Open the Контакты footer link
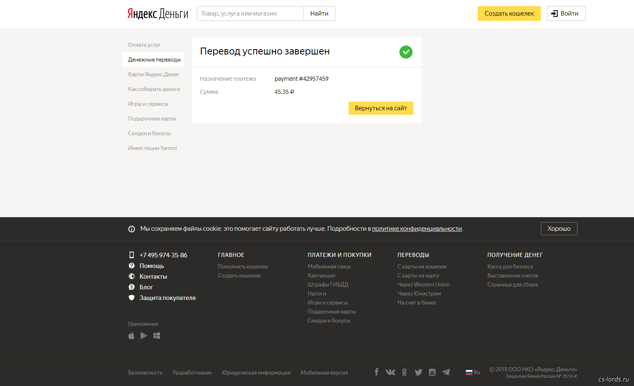Screen dimensions: 634x386 click(153, 276)
